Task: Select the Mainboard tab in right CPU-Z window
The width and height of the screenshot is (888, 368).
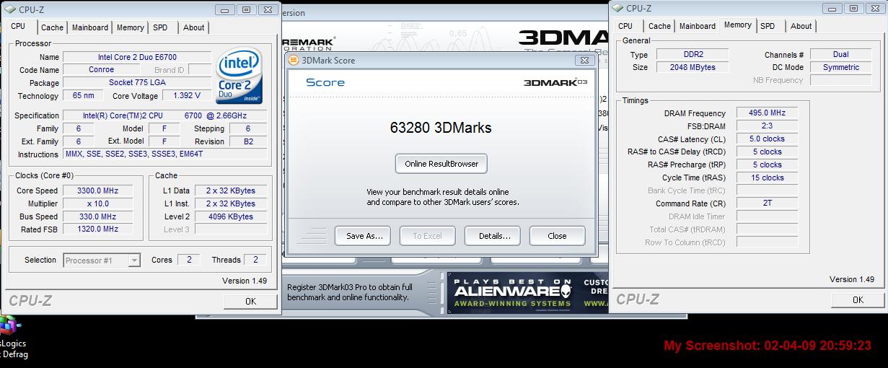Action: [x=698, y=26]
